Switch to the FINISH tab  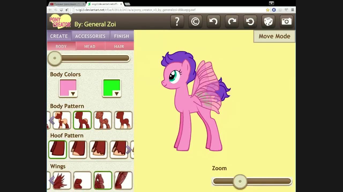click(122, 36)
